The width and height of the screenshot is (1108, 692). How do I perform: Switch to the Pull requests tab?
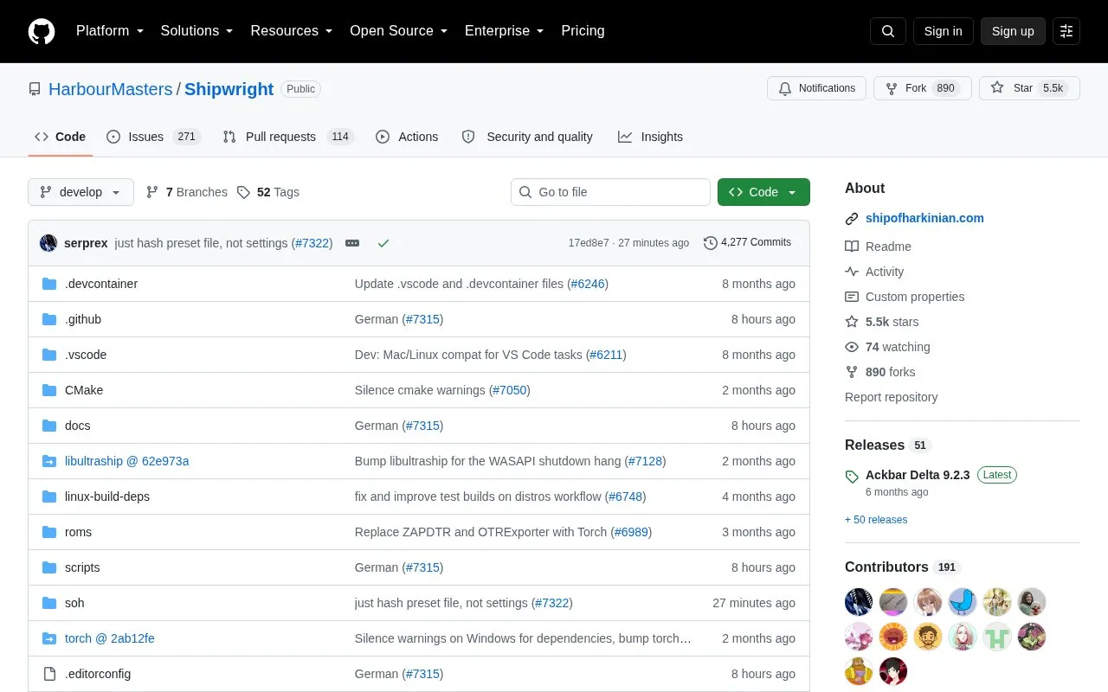288,137
